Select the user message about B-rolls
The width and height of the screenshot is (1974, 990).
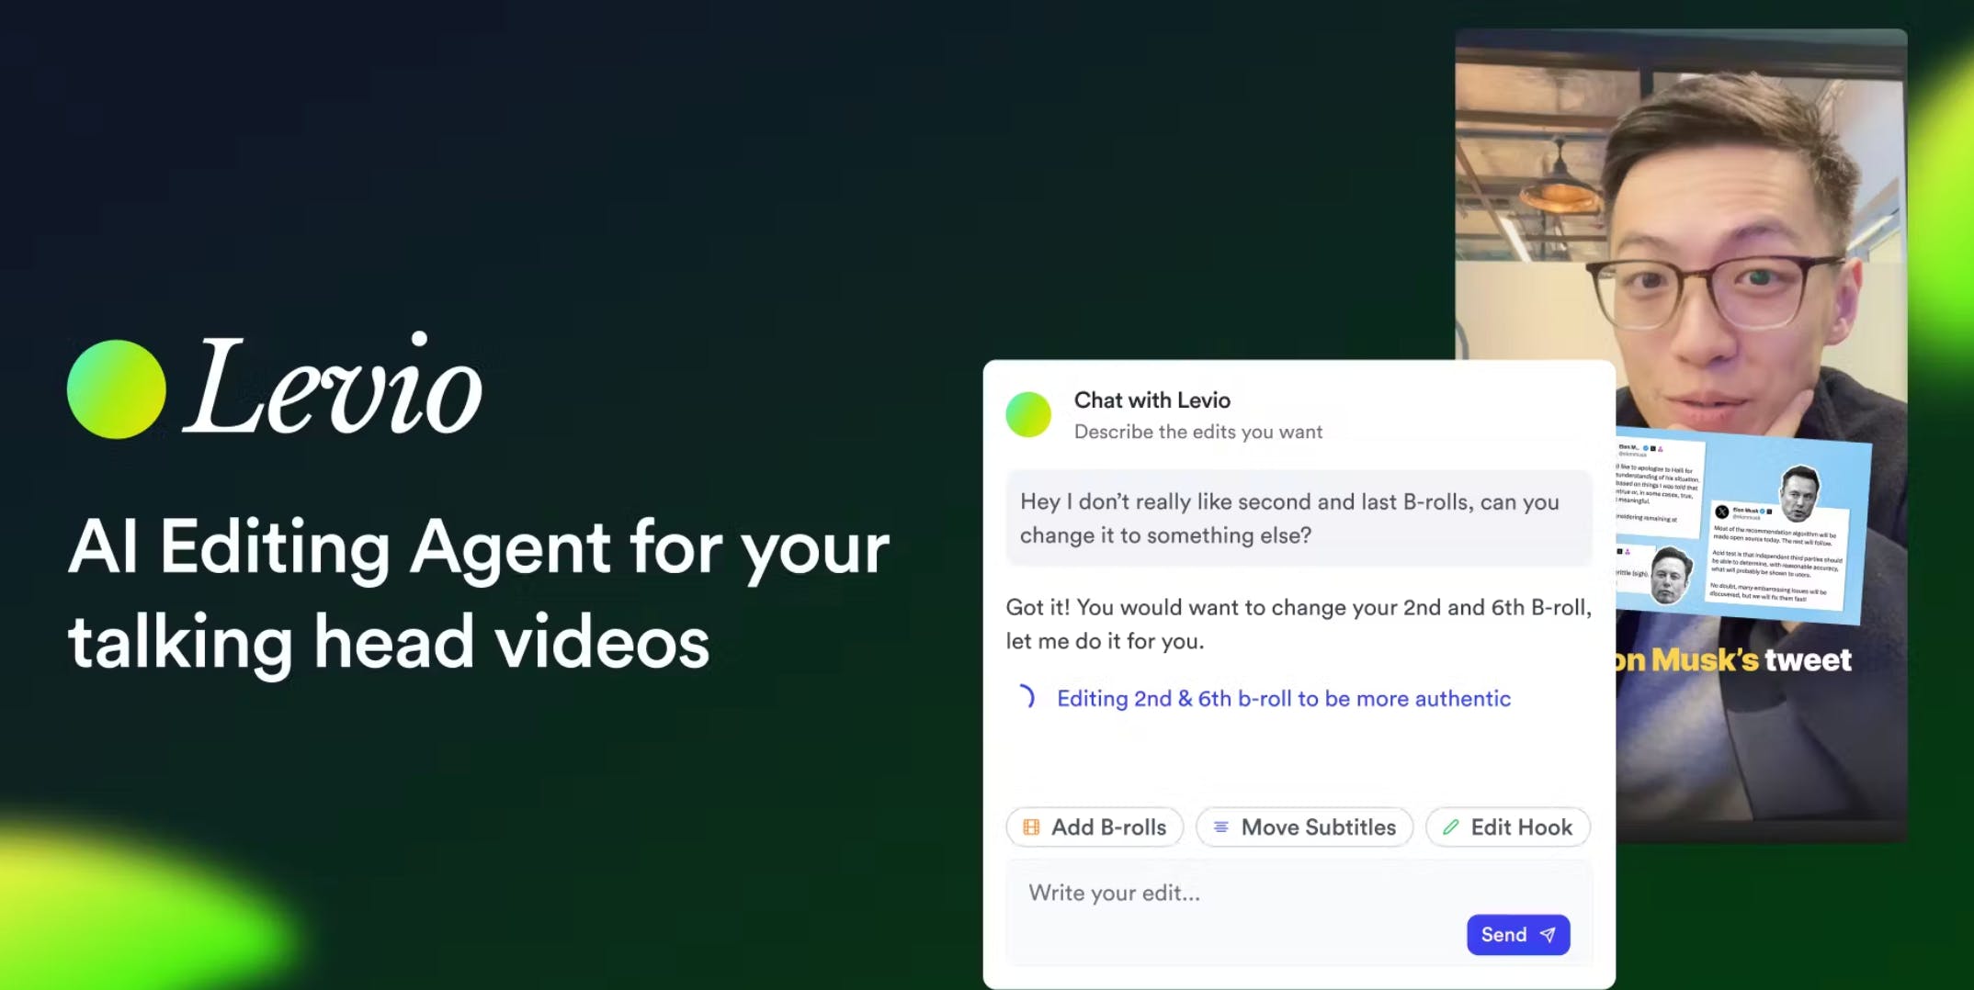1299,518
